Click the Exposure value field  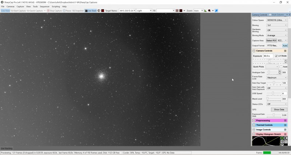click(268, 56)
